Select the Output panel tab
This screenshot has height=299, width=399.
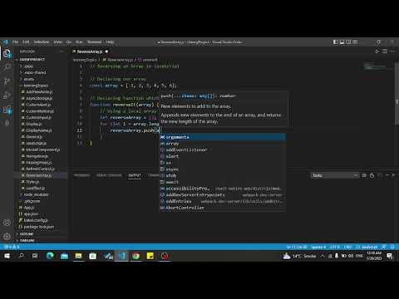click(x=135, y=175)
